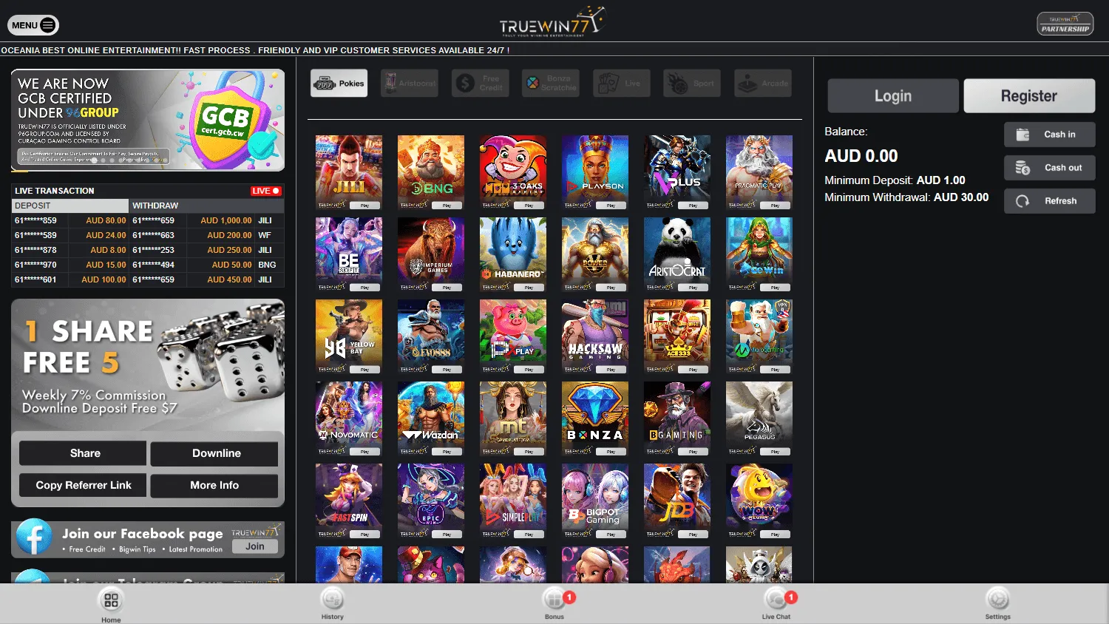Switch to the Aristocrat tab

pos(410,84)
